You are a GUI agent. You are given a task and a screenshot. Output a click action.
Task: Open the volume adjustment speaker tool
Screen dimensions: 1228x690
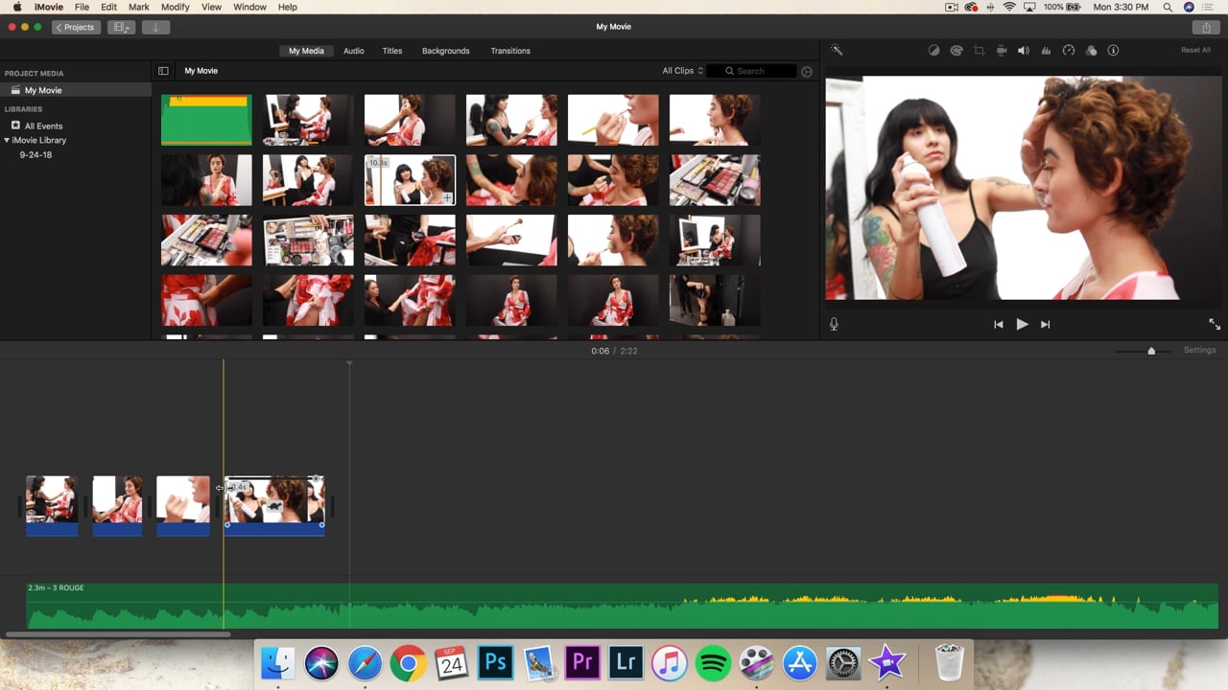coord(1024,51)
